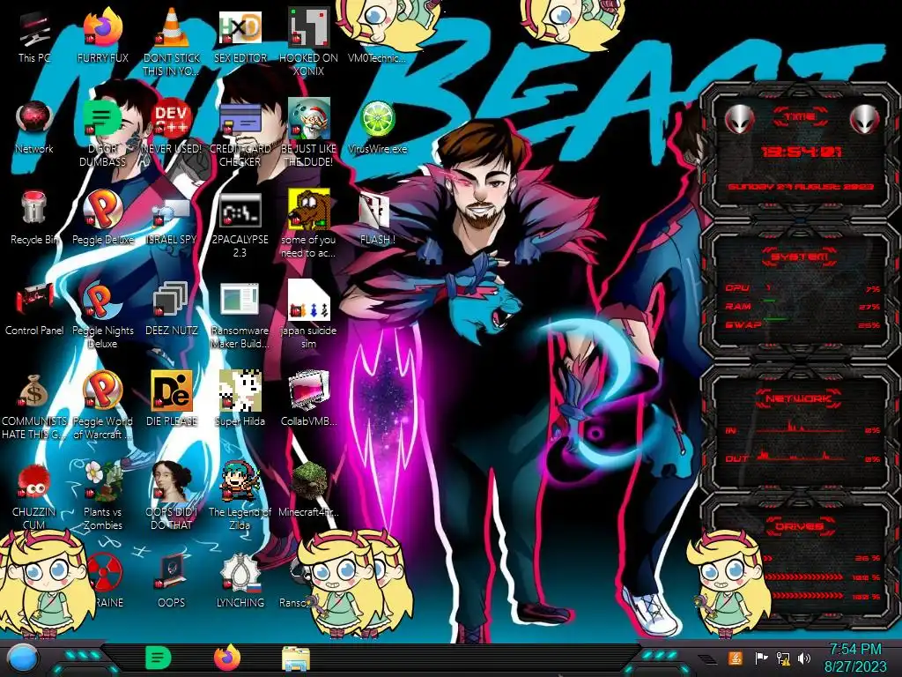The width and height of the screenshot is (902, 677).
Task: Click the widget digital time readout
Action: tap(801, 152)
